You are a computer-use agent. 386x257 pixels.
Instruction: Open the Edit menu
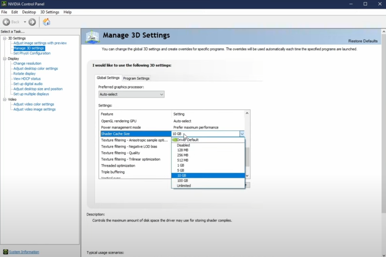[x=15, y=12]
